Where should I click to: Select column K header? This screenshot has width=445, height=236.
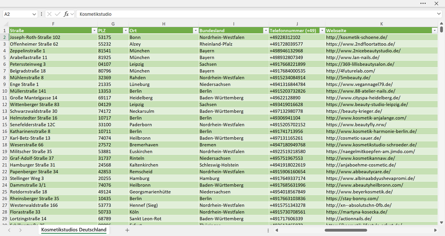382,24
